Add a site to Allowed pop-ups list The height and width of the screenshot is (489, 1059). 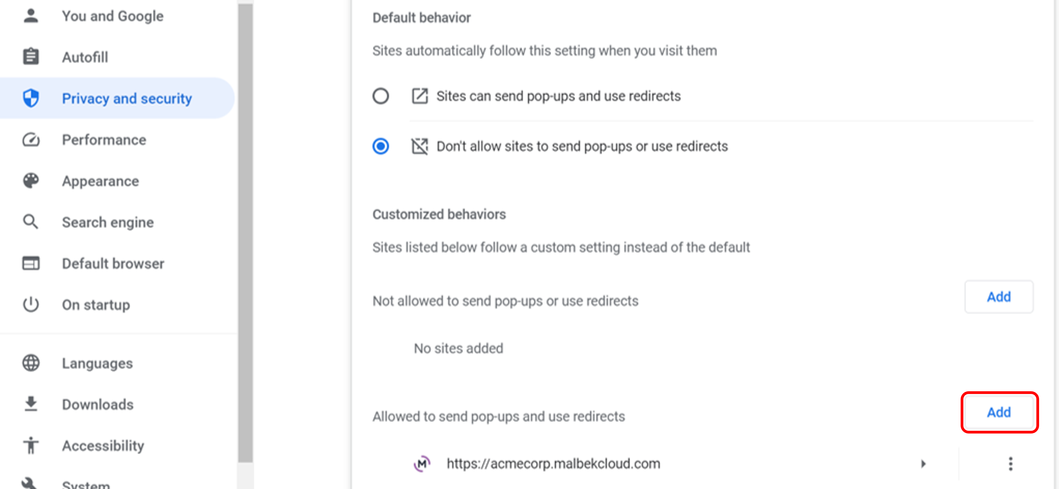[x=999, y=412]
